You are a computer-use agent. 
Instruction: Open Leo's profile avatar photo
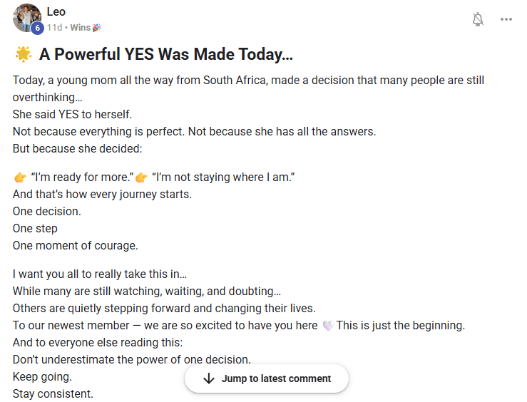(26, 17)
